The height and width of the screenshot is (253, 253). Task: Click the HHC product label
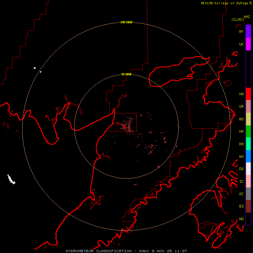[247, 17]
